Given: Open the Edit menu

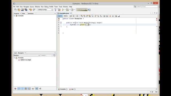Looking at the screenshot, I should point(18,7).
